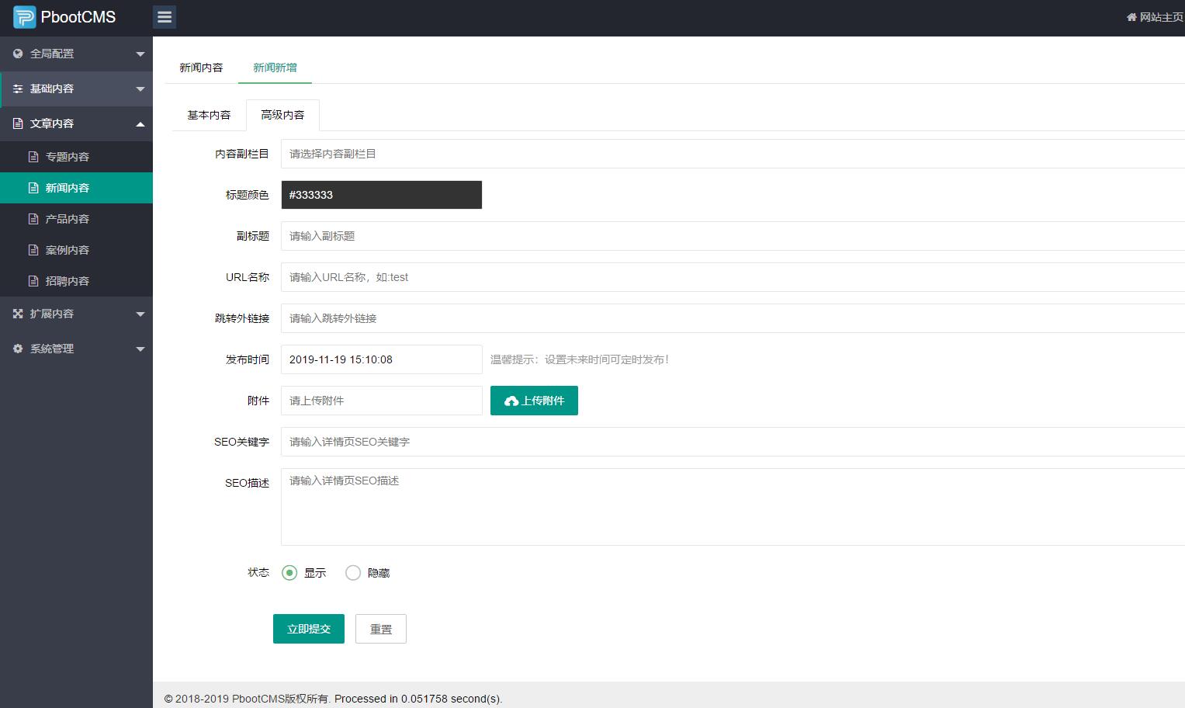The width and height of the screenshot is (1185, 708).
Task: Open 专题内容 in the sidebar
Action: click(x=76, y=157)
